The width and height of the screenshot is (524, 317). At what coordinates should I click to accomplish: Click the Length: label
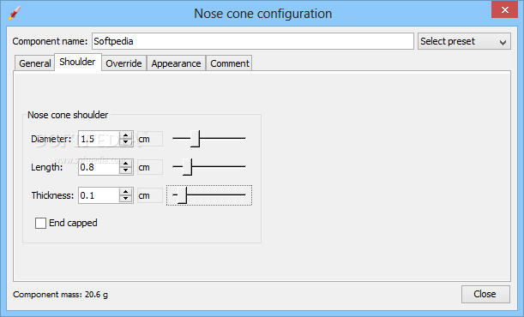(x=47, y=167)
